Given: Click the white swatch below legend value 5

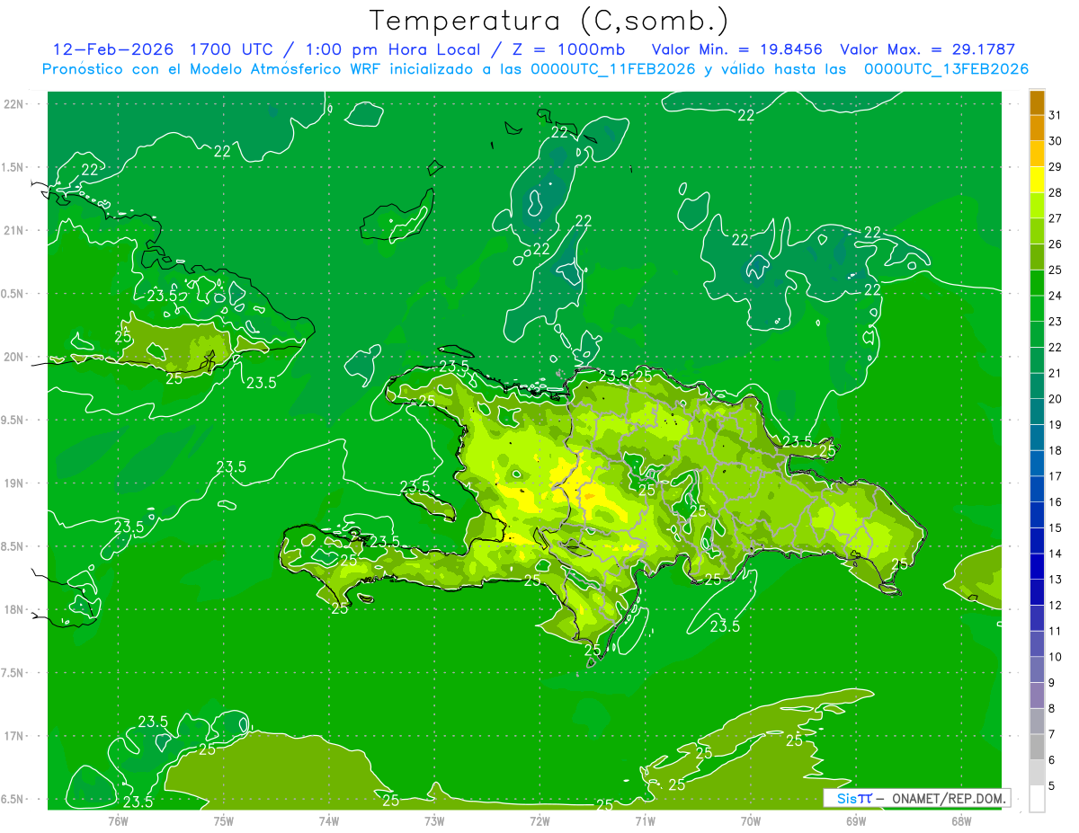Looking at the screenshot, I should (x=1037, y=799).
